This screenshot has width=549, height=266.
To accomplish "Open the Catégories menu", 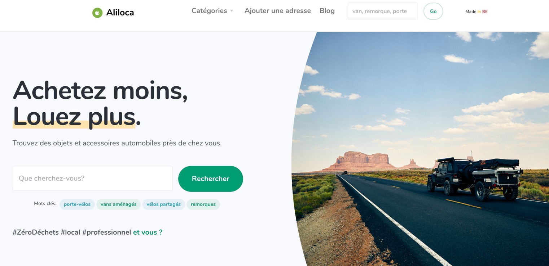I will click(x=212, y=11).
